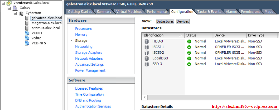Screen dimensions: 279x110
Task: Click the optimus.alex.local host icon
Action: tap(27, 28)
